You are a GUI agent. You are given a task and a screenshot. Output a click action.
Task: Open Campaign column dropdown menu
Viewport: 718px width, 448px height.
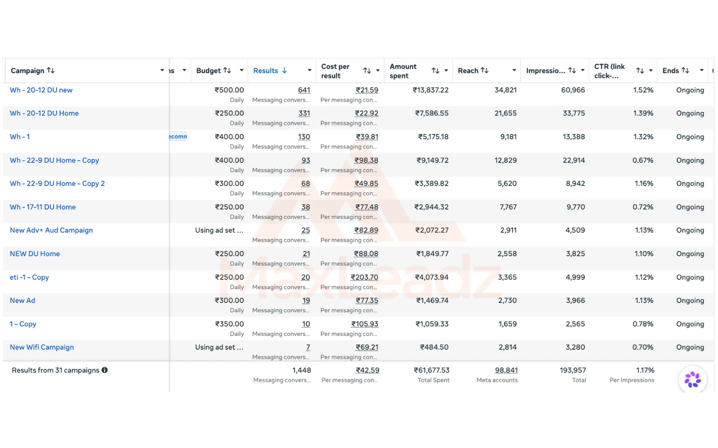pyautogui.click(x=162, y=70)
